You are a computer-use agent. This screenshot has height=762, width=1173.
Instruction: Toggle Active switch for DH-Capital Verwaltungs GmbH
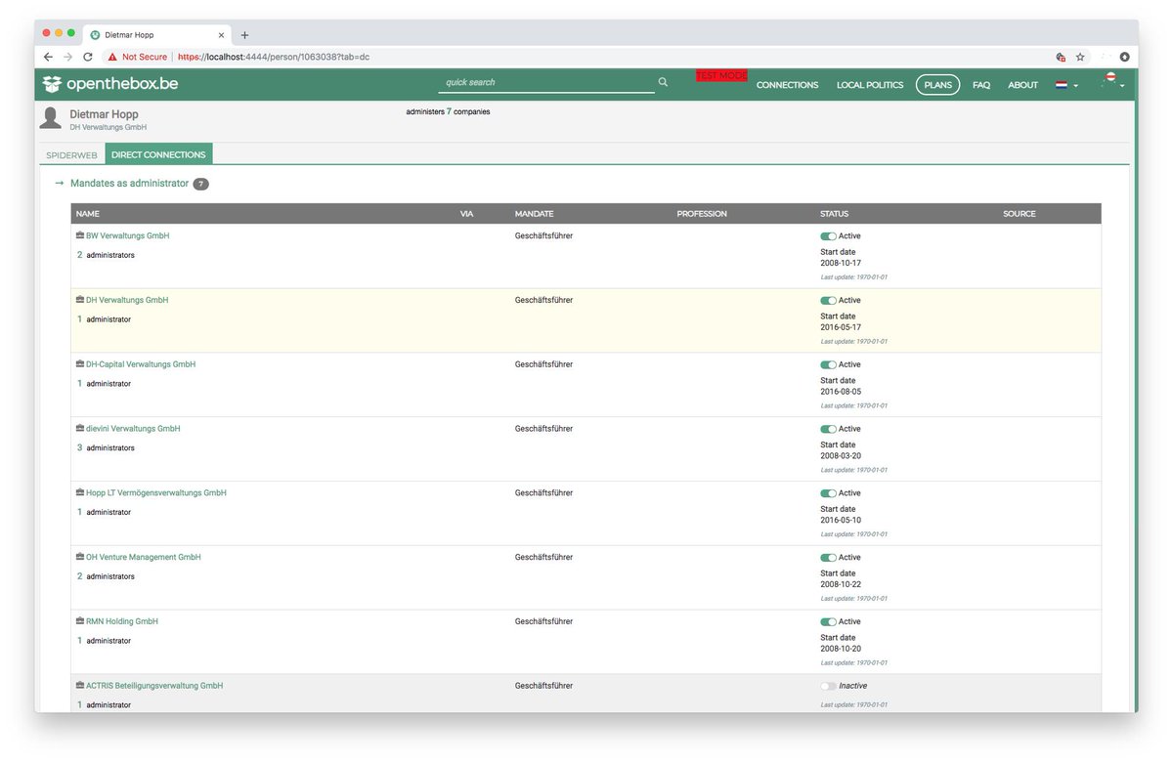[x=828, y=364]
